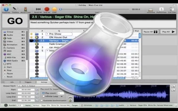Add an Audio cue from toolbox
This screenshot has width=178, height=111.
coord(14,35)
